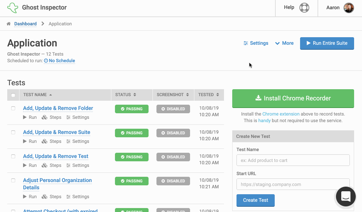The width and height of the screenshot is (362, 212).
Task: Check the Add, Update & Remove Folder checkbox
Action: tap(13, 108)
